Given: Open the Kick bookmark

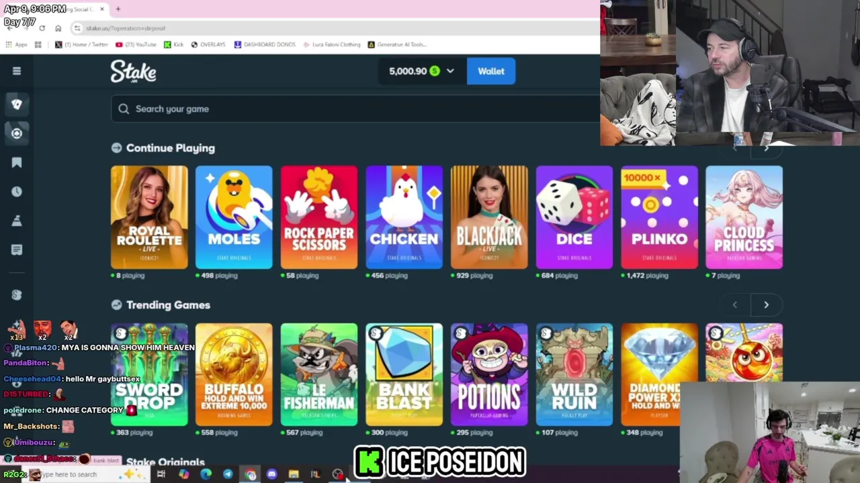Looking at the screenshot, I should point(173,45).
